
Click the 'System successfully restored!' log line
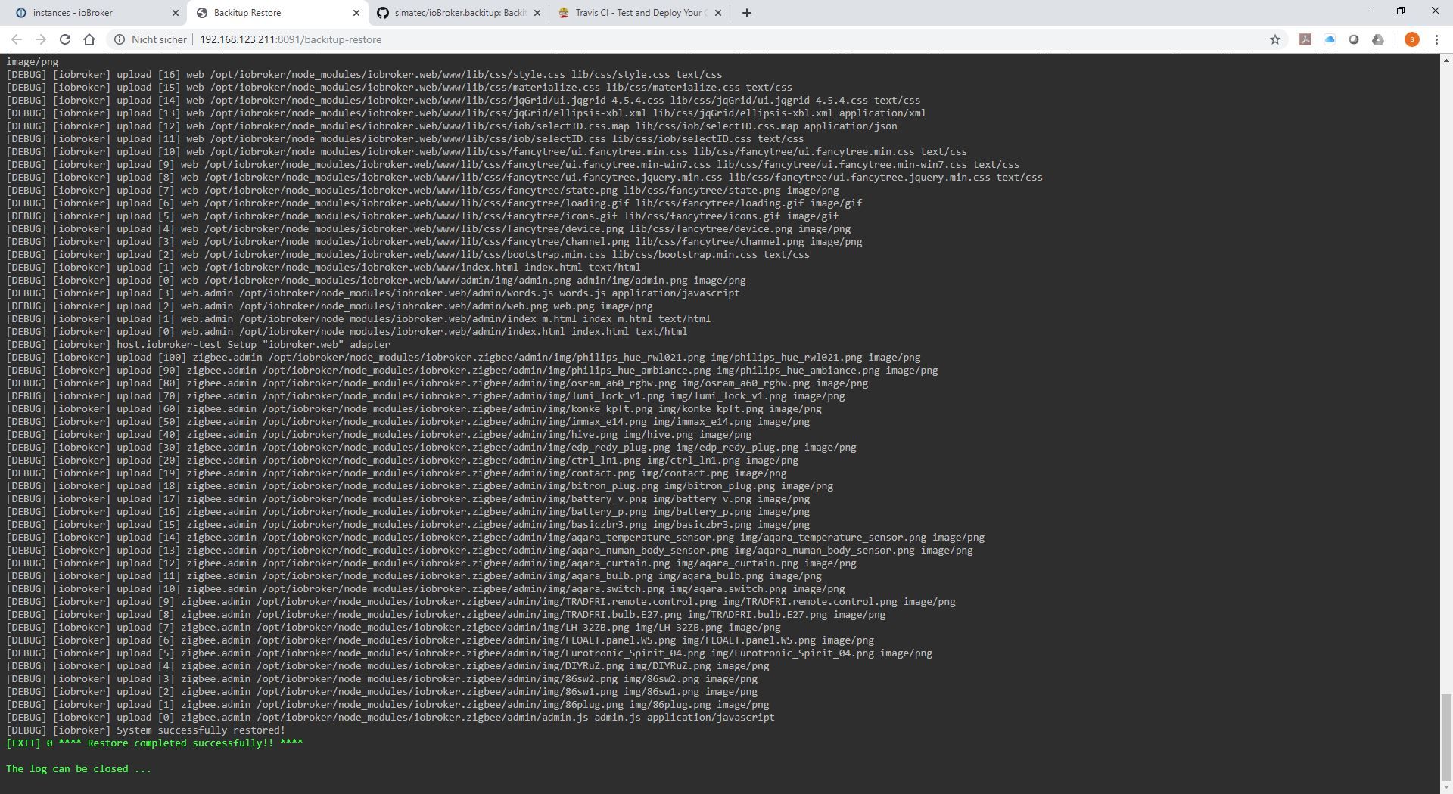(145, 730)
